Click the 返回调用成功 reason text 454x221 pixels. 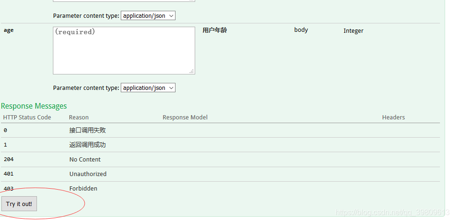coord(88,145)
